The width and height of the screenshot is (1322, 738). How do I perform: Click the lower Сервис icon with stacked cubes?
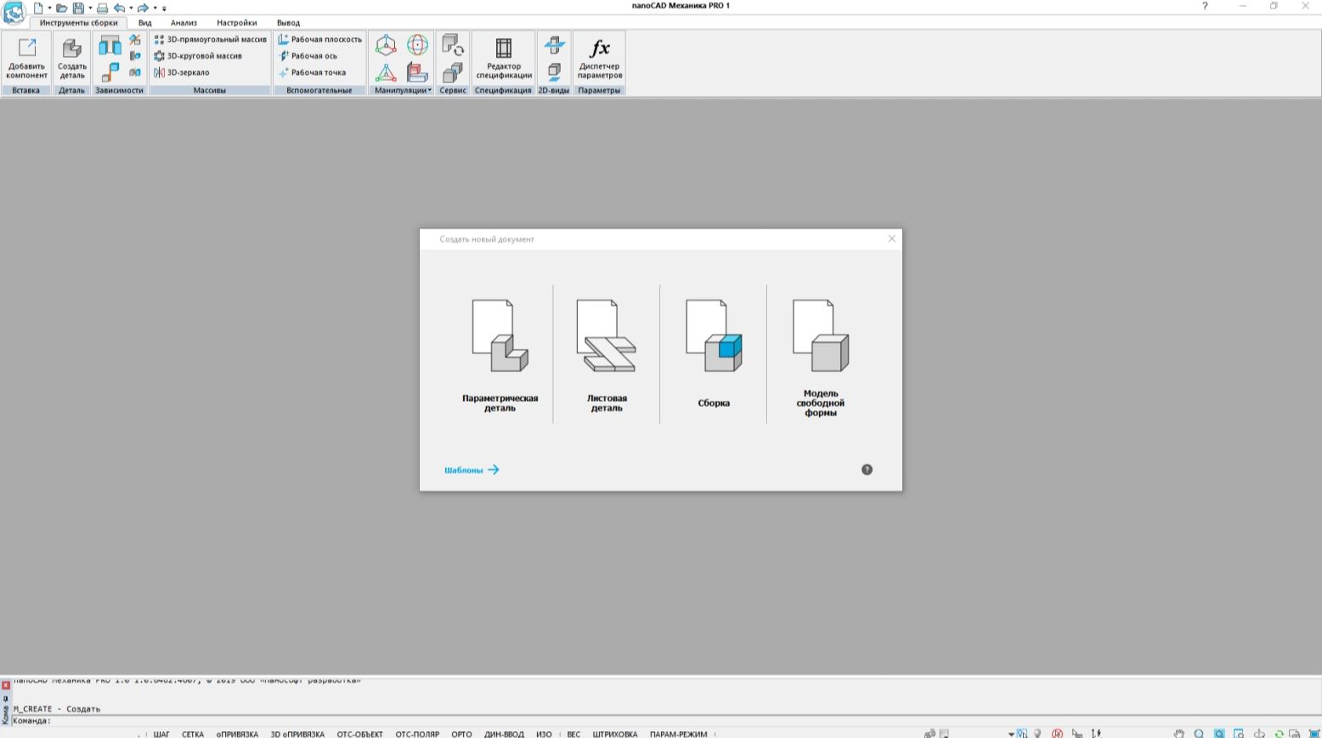click(x=453, y=72)
